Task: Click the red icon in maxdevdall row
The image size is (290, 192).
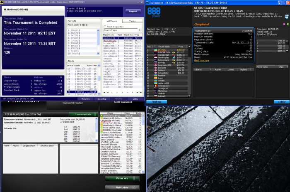Action: (x=174, y=55)
